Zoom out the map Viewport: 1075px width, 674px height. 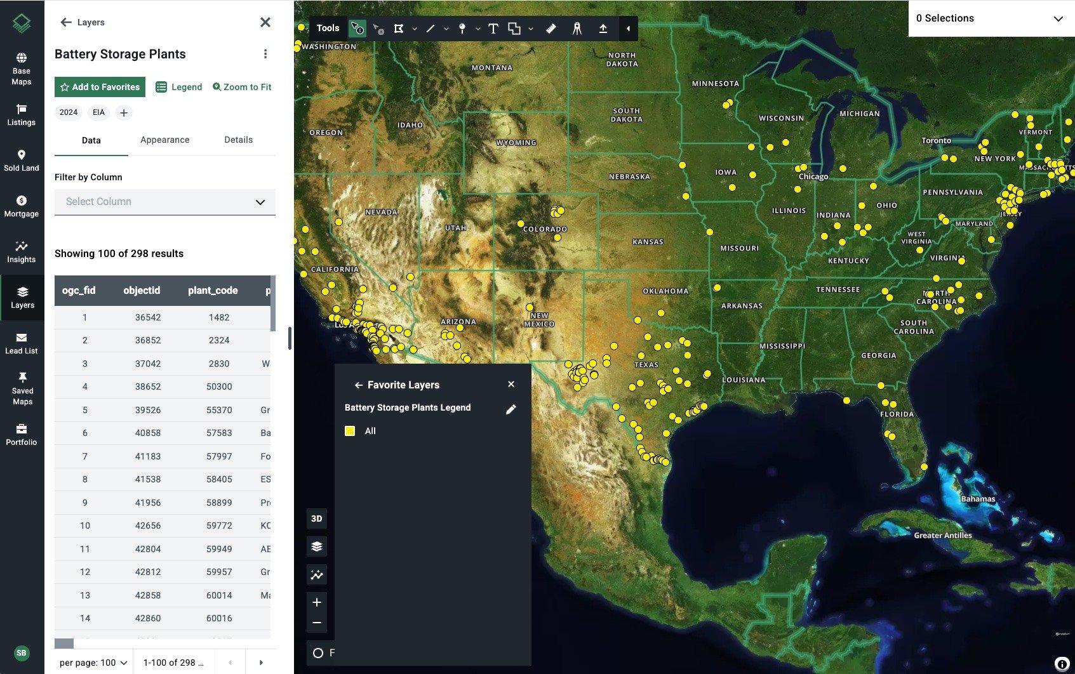coord(317,623)
